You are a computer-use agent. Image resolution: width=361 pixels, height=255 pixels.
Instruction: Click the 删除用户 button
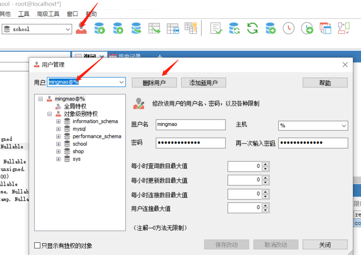pyautogui.click(x=154, y=83)
